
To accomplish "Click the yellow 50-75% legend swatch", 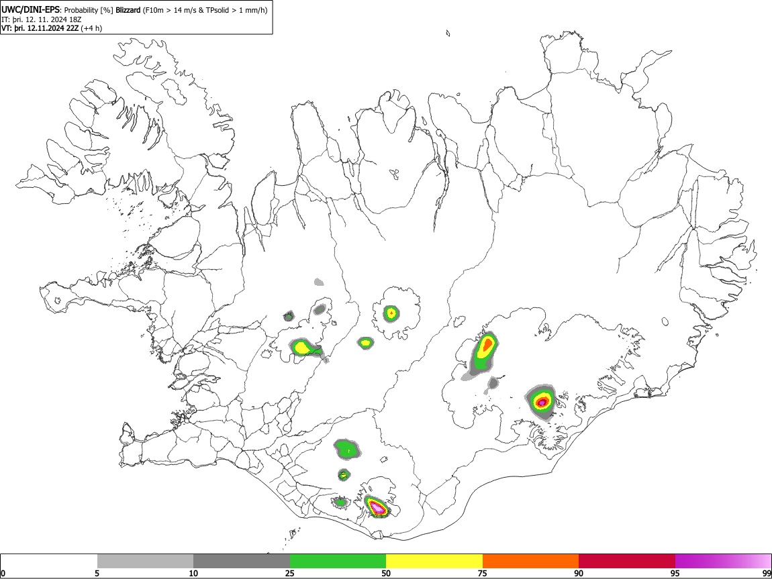I will point(434,562).
